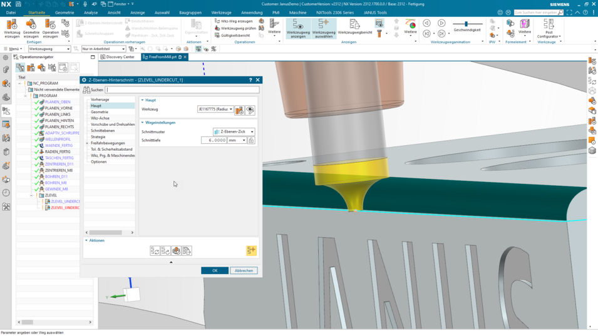Open the Werkzeug tool dropdown
The width and height of the screenshot is (598, 336).
coord(215,109)
